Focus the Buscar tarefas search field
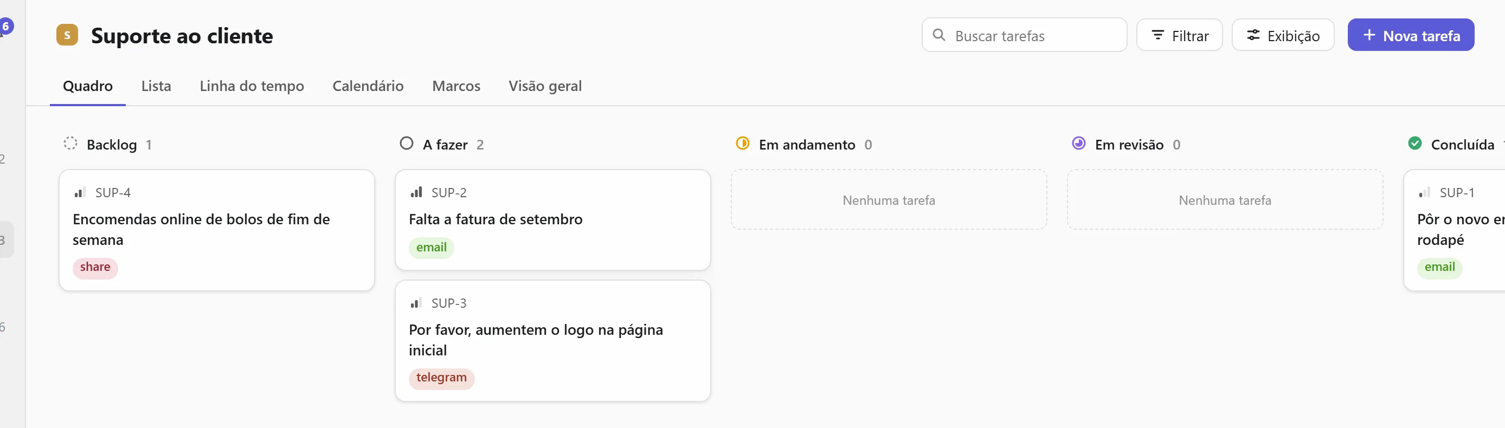The width and height of the screenshot is (1505, 428). 1024,35
